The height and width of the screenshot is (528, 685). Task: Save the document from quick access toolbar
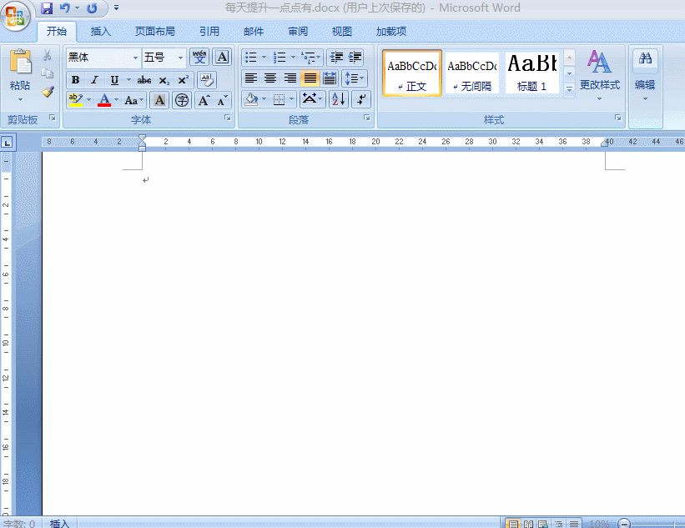point(47,8)
